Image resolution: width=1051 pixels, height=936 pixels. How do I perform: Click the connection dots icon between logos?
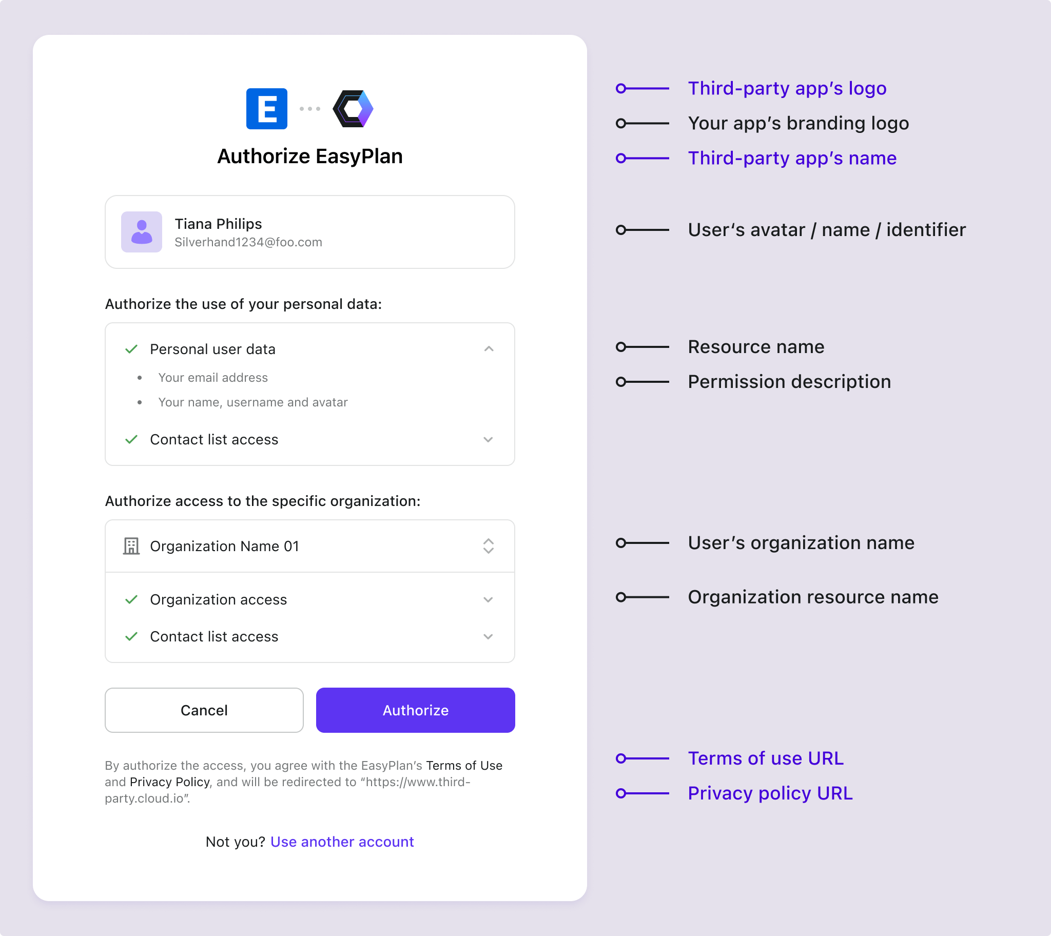click(310, 108)
